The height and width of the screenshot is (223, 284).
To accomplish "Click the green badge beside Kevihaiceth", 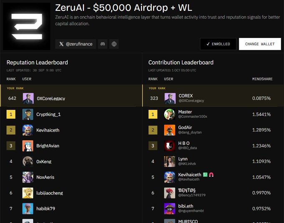I will 205,175.
